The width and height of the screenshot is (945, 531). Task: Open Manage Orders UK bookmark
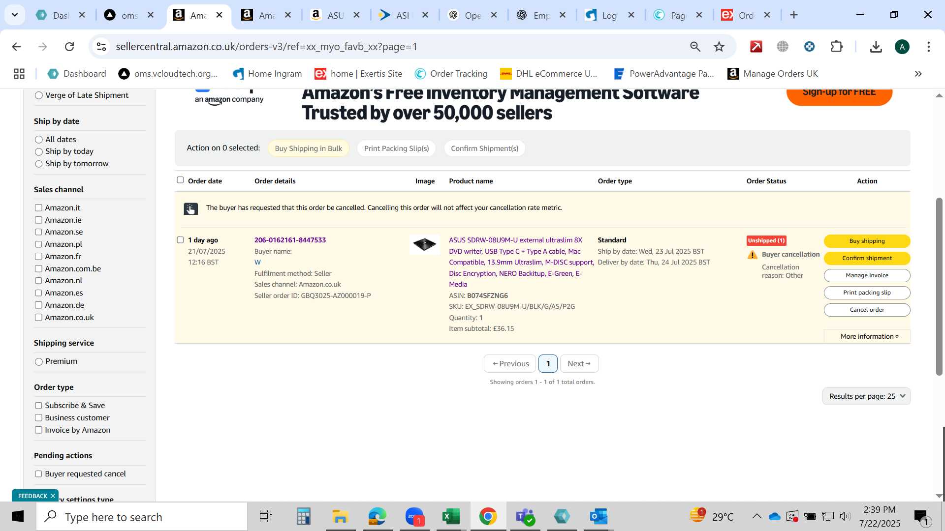pos(773,74)
